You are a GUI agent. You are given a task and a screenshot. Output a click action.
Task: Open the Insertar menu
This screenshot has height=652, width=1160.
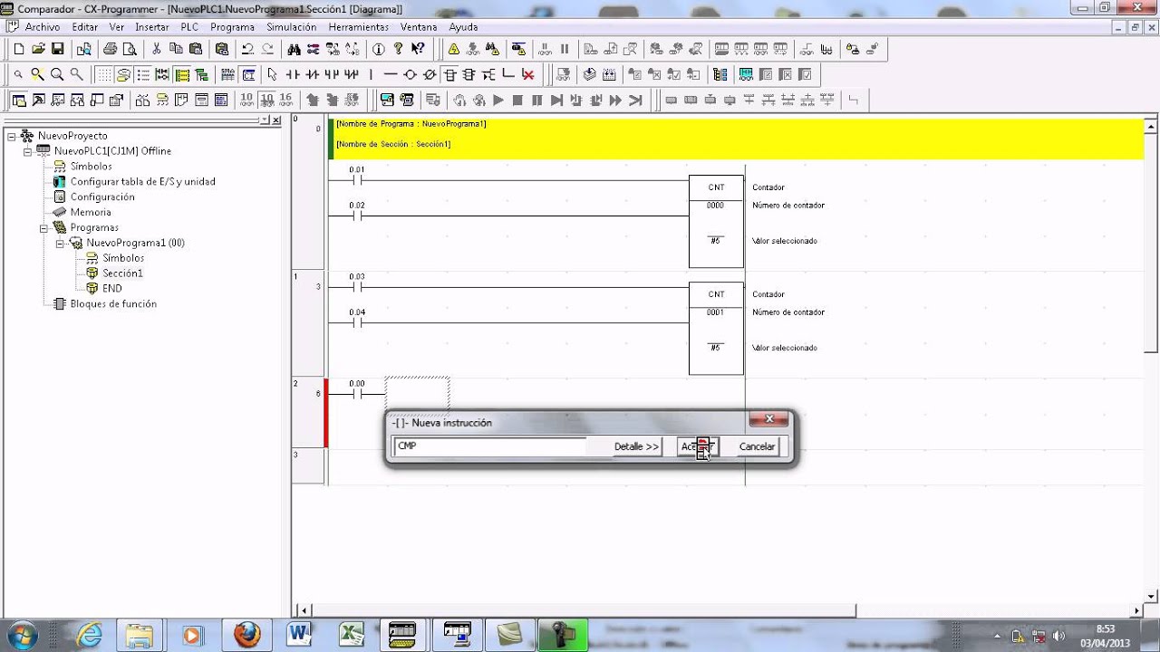(152, 27)
